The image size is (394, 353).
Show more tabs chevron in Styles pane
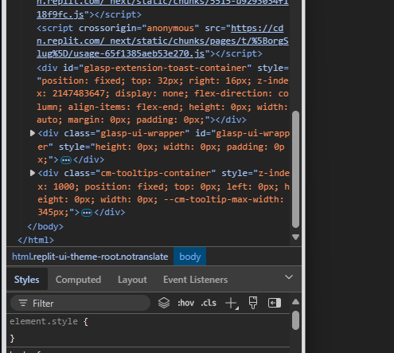(289, 277)
